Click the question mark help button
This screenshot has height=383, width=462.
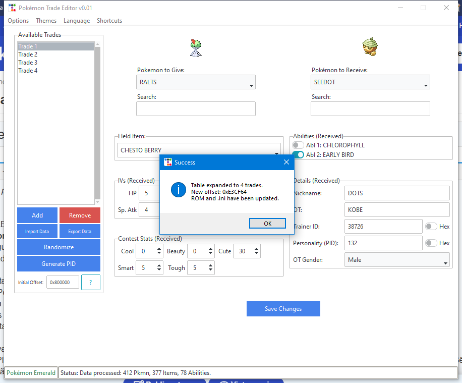point(90,283)
